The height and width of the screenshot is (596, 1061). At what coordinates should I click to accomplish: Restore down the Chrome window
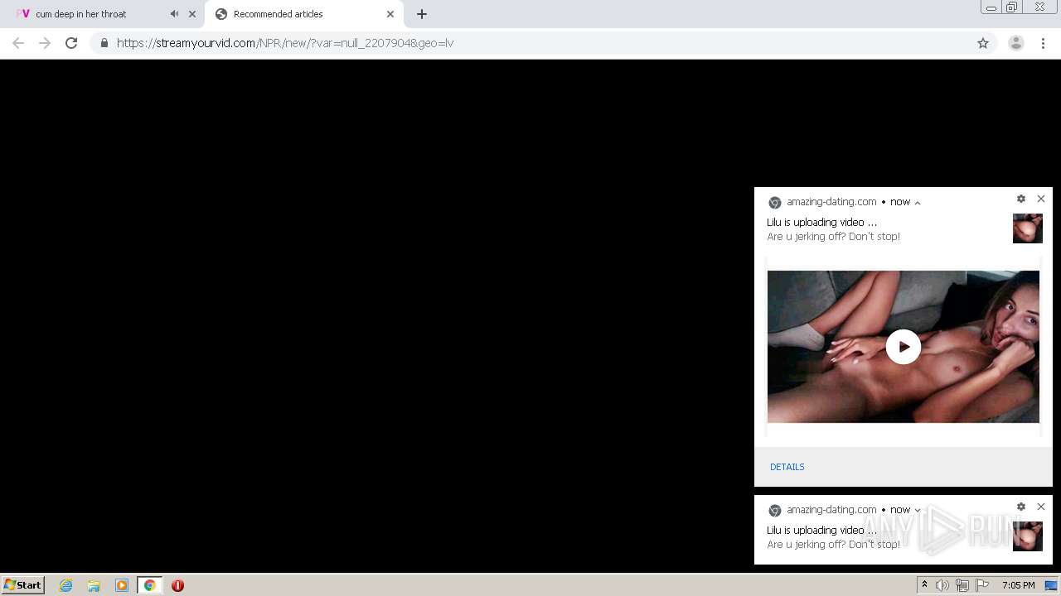pyautogui.click(x=1012, y=7)
